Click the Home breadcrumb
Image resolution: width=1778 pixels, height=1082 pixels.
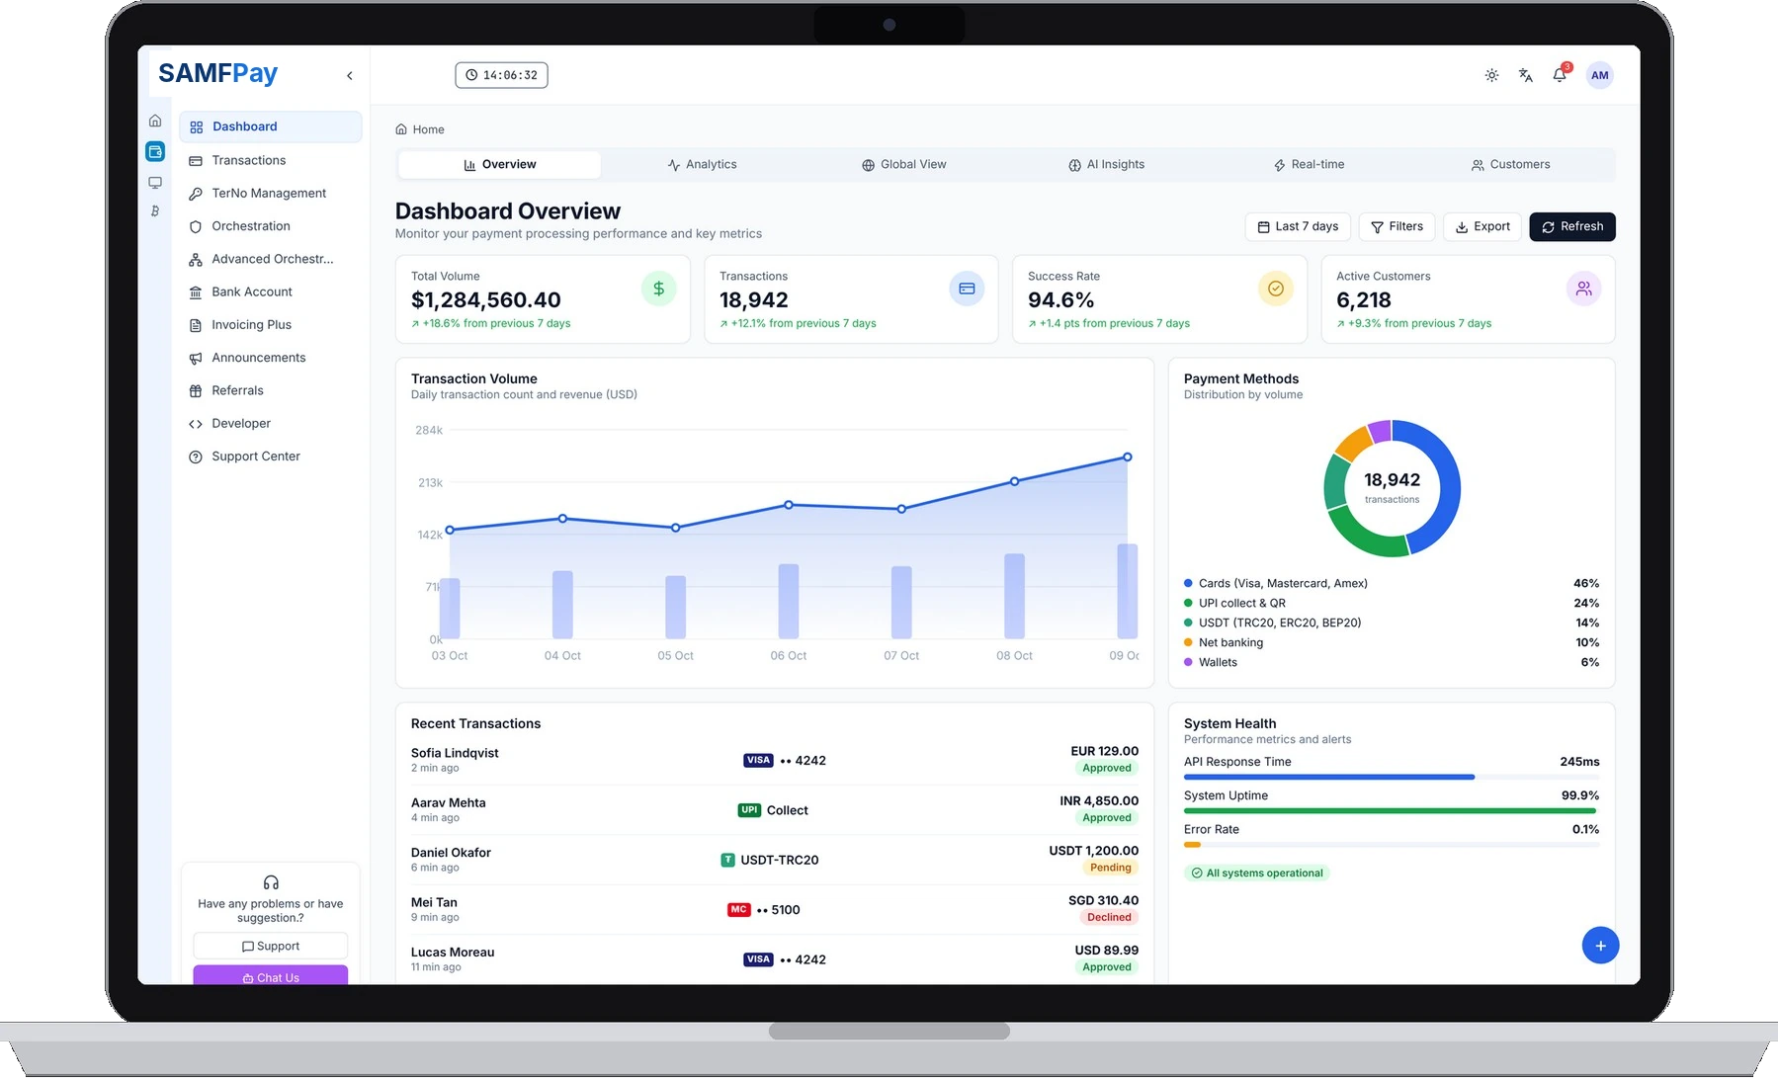click(420, 129)
